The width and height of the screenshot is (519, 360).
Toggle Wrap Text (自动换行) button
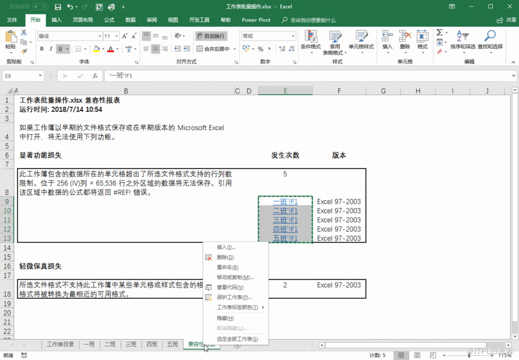click(211, 36)
